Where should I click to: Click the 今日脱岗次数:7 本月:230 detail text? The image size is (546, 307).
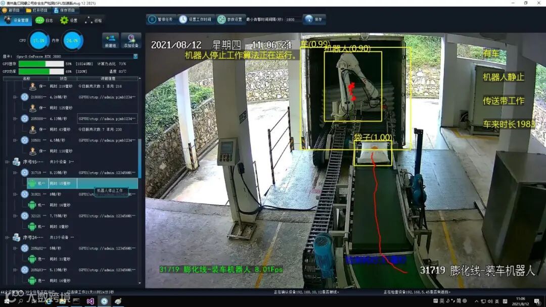coord(100,129)
